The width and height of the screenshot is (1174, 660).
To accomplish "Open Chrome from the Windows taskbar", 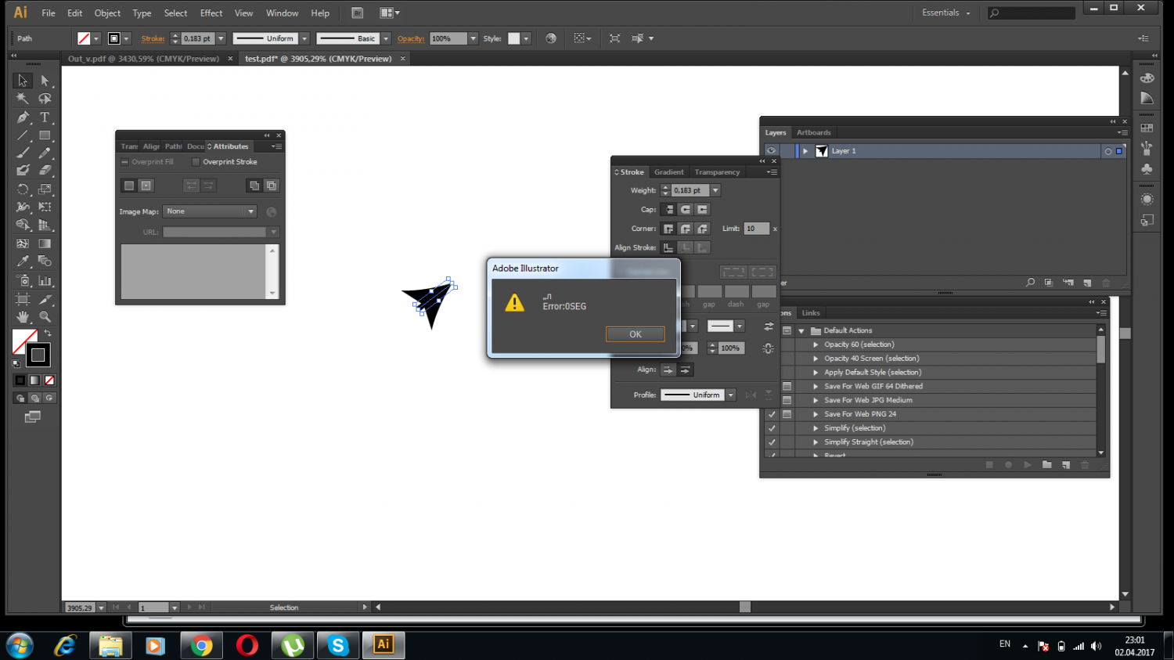I will pyautogui.click(x=202, y=646).
